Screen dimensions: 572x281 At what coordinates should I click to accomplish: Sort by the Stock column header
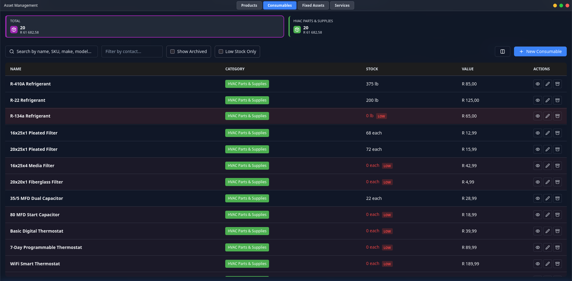tap(372, 69)
